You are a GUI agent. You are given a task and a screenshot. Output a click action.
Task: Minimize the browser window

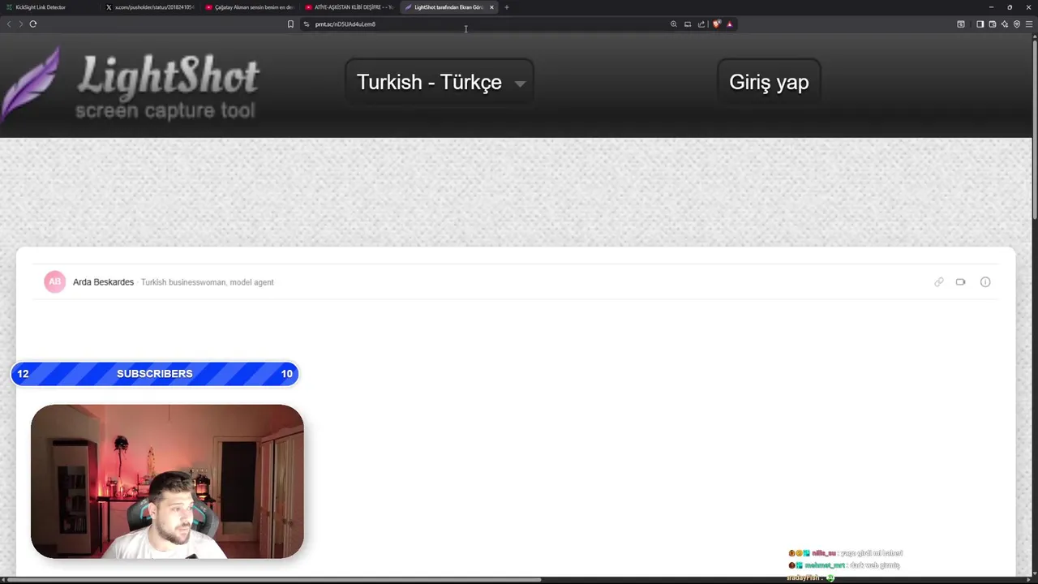point(991,7)
